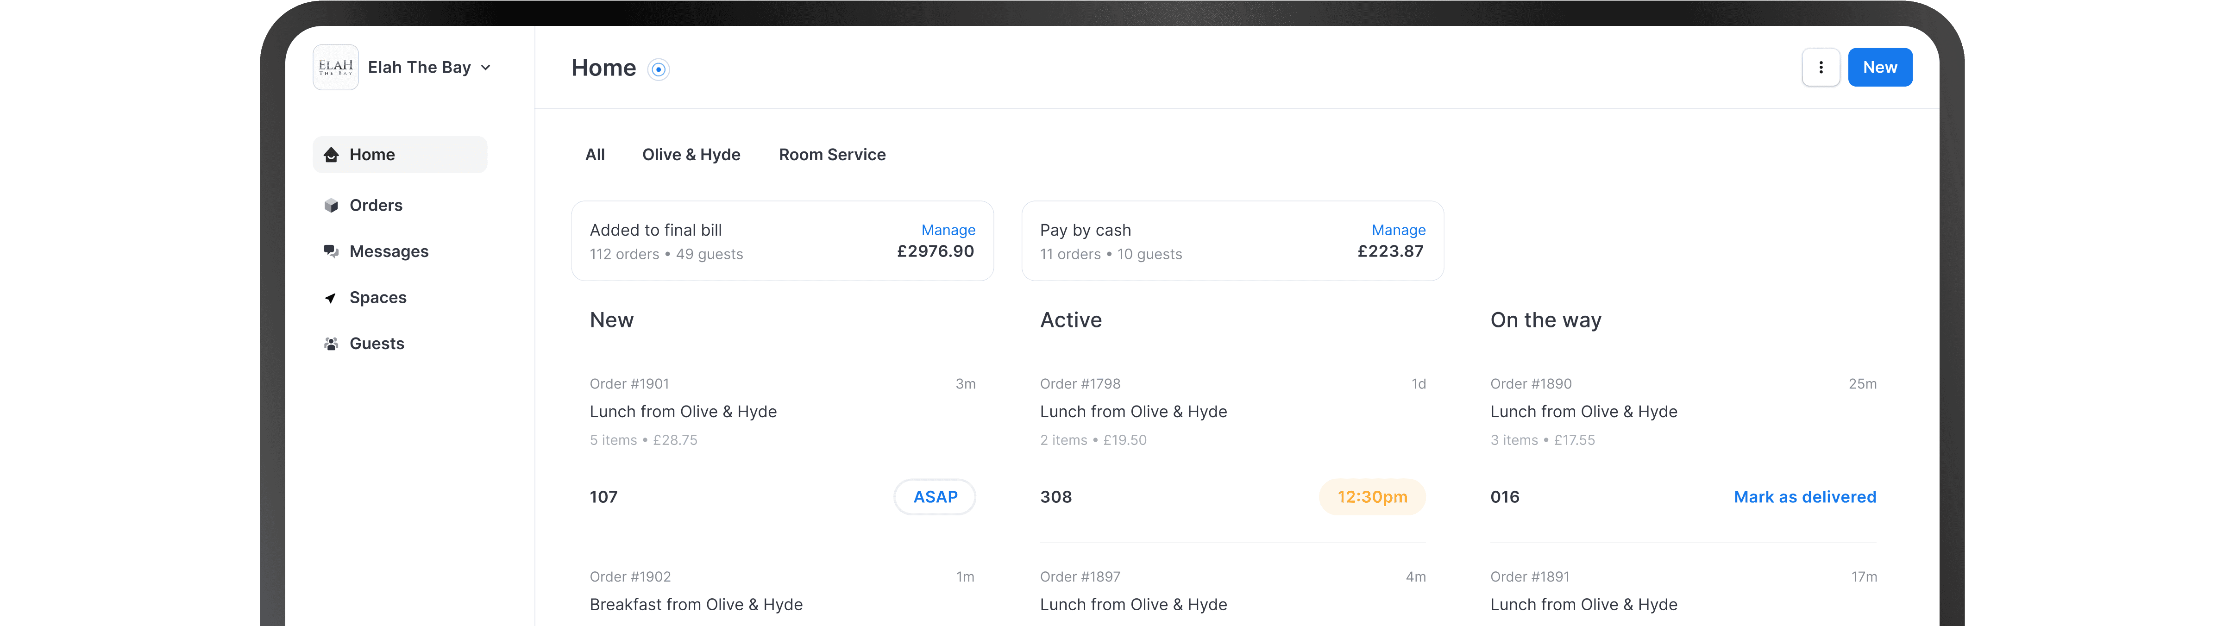Manage the Added to final bill orders
The height and width of the screenshot is (626, 2223).
948,230
